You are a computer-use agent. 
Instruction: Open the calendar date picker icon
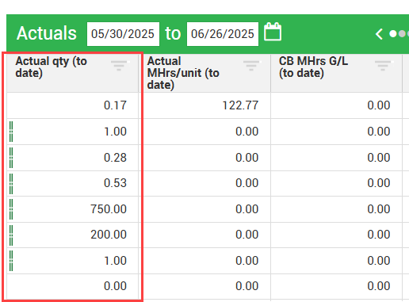click(x=273, y=32)
